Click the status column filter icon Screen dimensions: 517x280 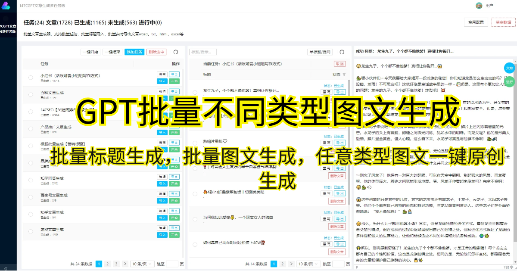[344, 75]
